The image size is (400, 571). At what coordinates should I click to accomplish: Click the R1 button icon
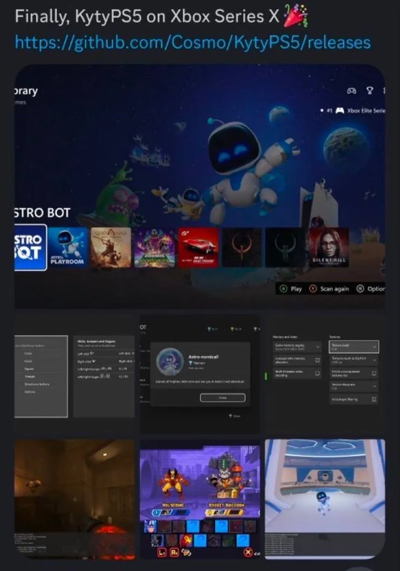[x=174, y=552]
